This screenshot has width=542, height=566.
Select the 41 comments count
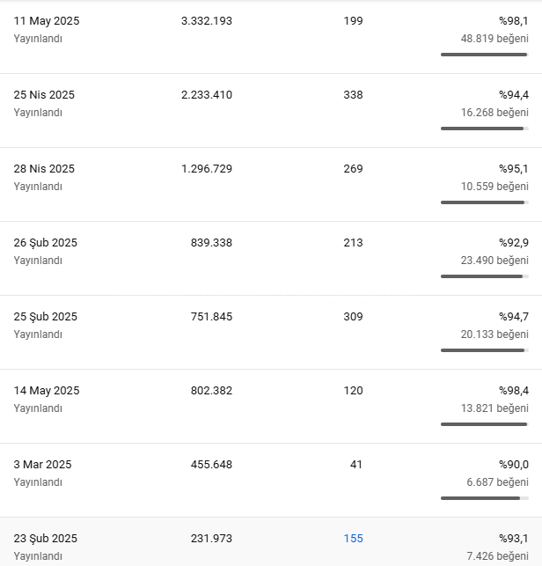click(355, 464)
